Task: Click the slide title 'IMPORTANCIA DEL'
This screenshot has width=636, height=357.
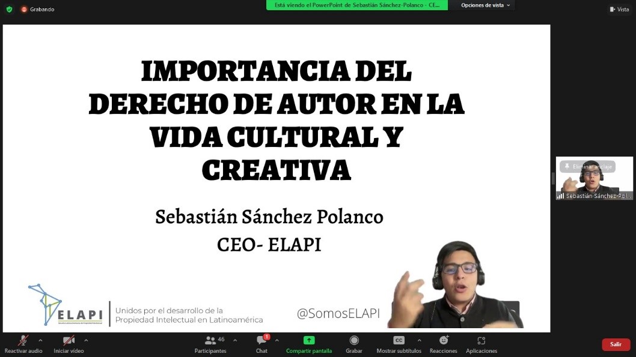Action: [x=277, y=71]
